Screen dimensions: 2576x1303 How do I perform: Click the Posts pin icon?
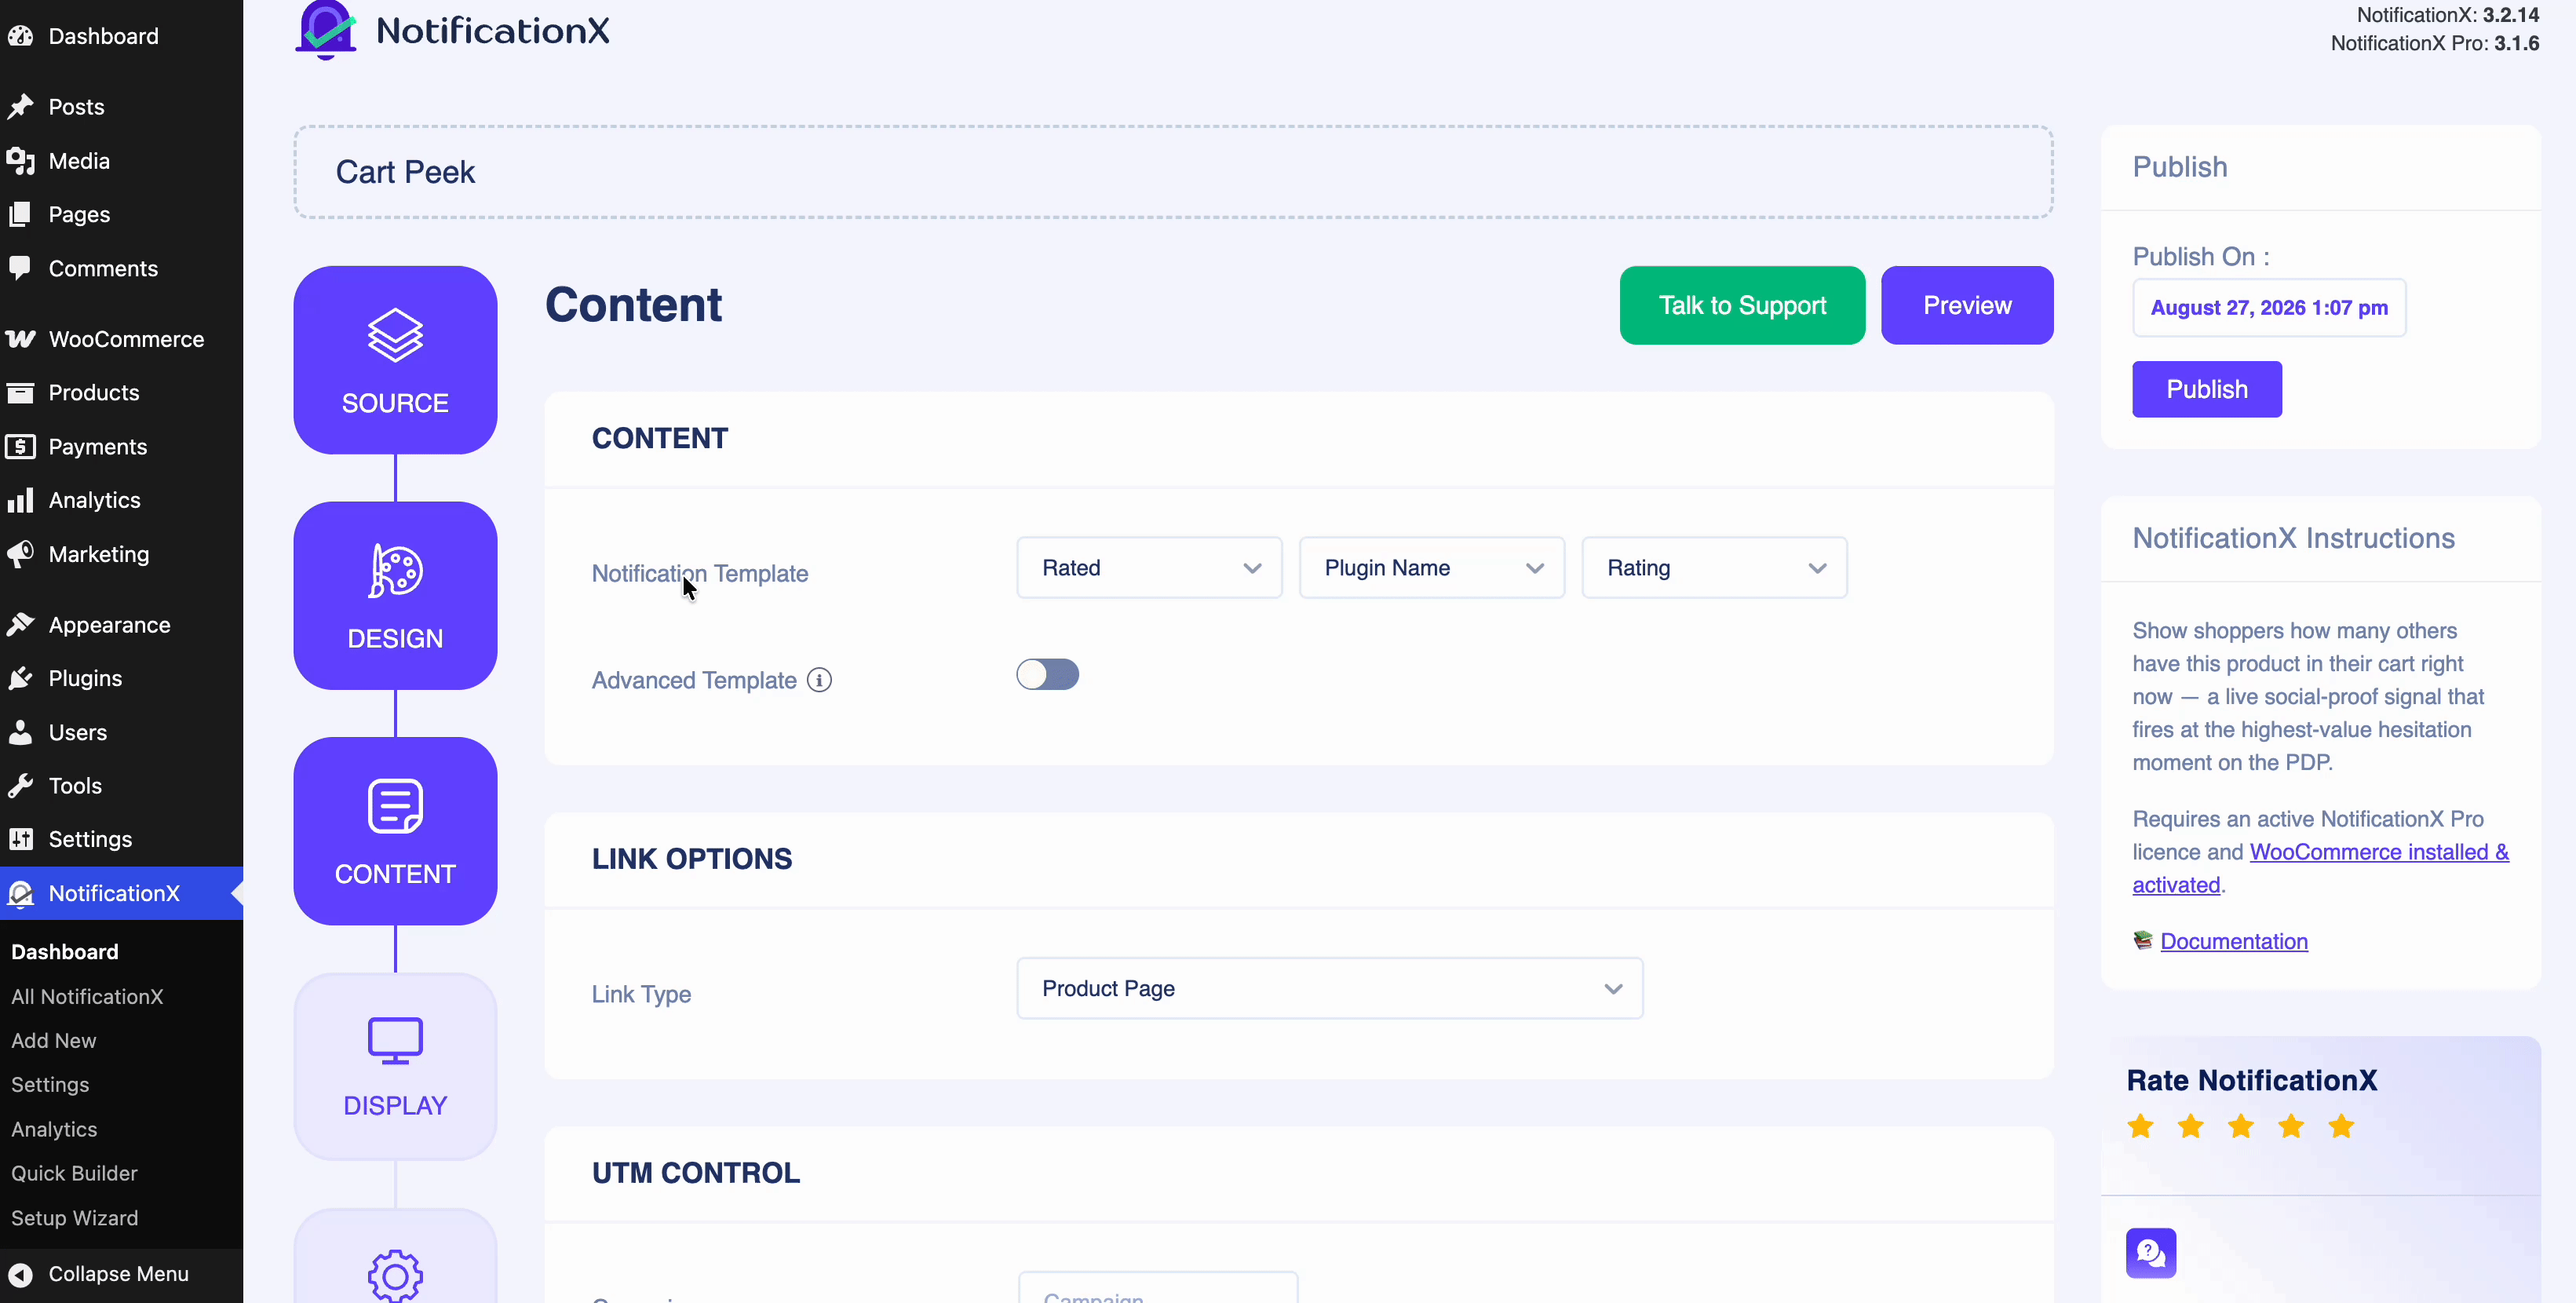pyautogui.click(x=21, y=106)
